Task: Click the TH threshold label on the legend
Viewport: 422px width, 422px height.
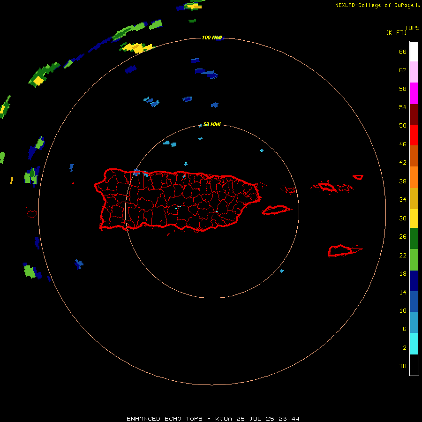Action: (403, 366)
